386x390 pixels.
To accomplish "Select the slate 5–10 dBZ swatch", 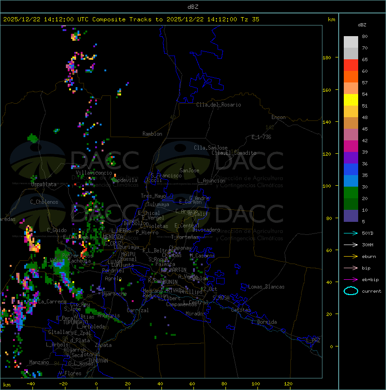I will (351, 216).
